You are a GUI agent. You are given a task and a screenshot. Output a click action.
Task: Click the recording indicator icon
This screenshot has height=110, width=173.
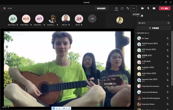[x=5, y=8]
